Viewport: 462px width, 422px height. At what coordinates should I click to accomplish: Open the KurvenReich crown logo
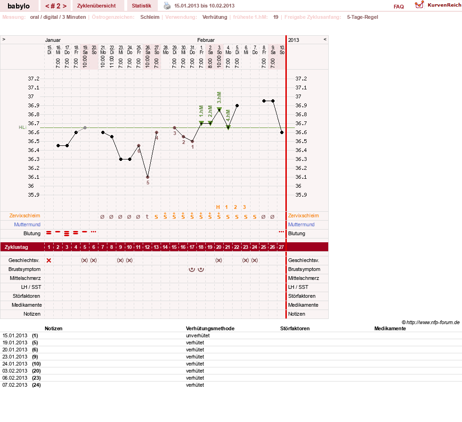point(419,5)
